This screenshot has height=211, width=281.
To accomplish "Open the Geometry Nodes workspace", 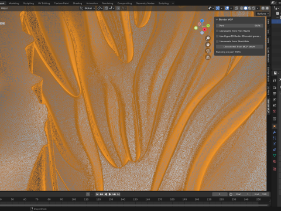I will point(145,3).
